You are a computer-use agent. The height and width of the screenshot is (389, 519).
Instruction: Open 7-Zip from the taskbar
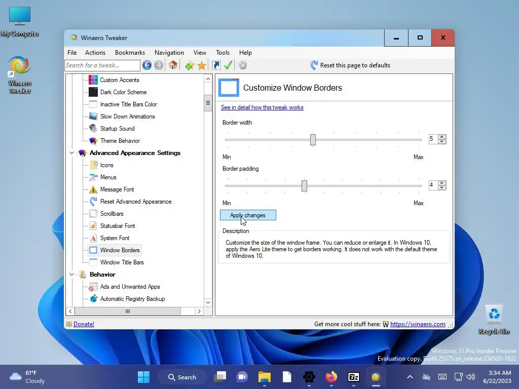[x=353, y=377]
